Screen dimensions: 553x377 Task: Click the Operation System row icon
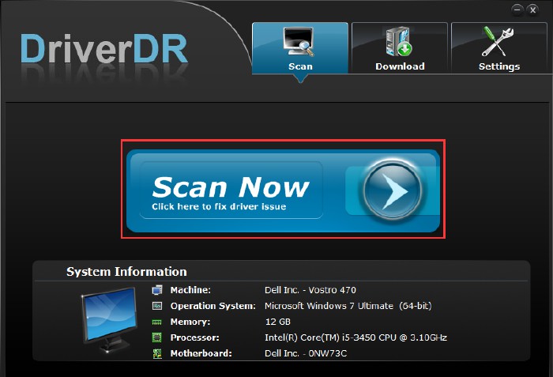(x=157, y=306)
